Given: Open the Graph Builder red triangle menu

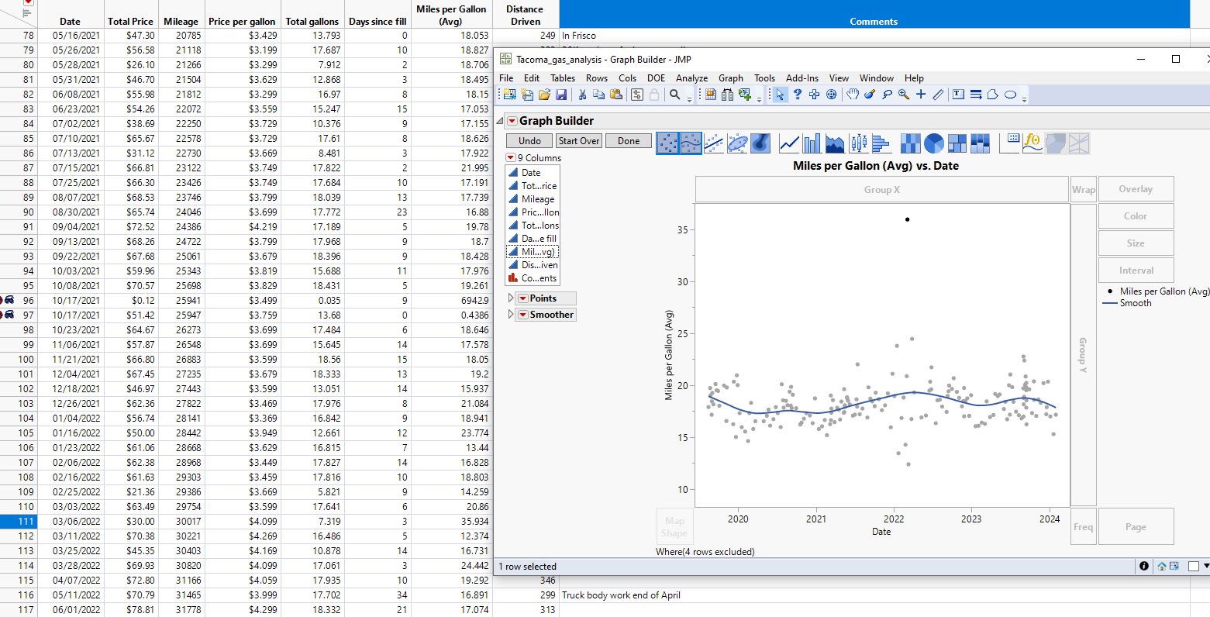Looking at the screenshot, I should (512, 121).
